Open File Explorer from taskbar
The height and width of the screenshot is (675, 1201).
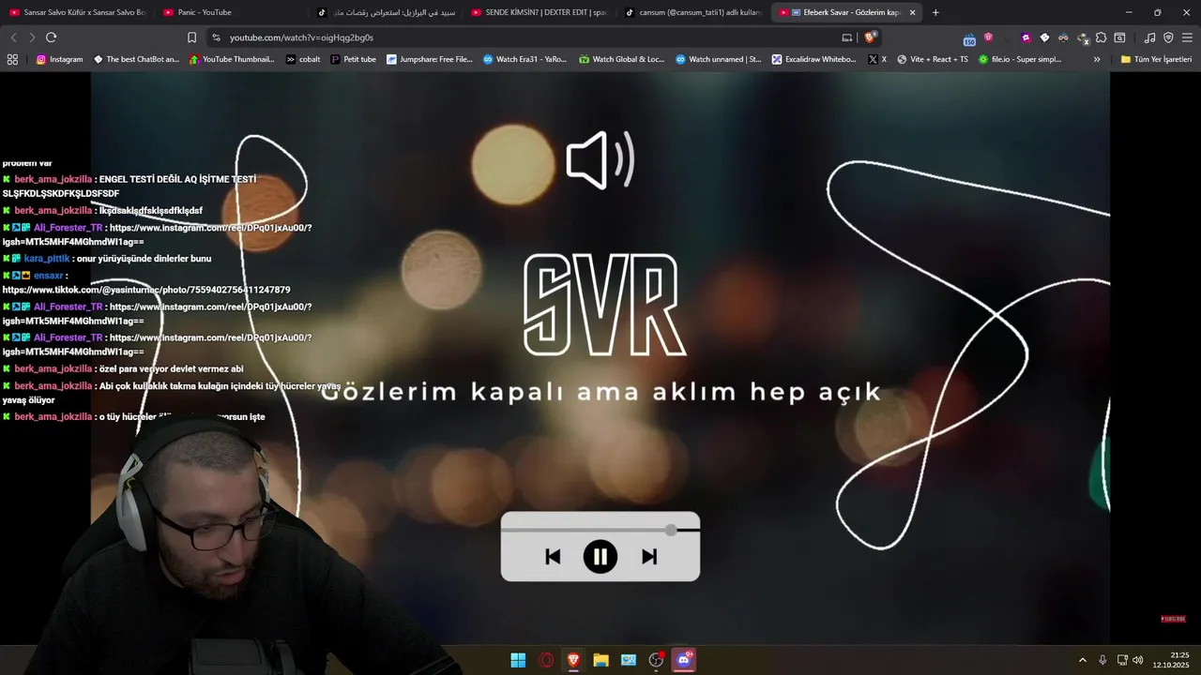click(x=600, y=660)
